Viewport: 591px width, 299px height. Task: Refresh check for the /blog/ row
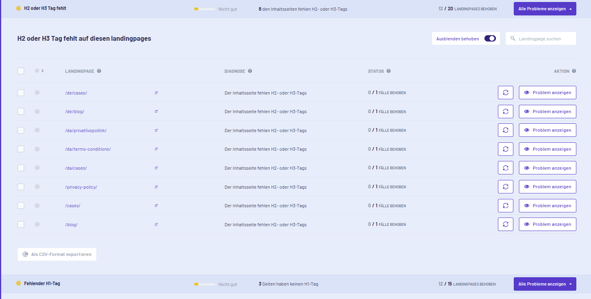[505, 224]
